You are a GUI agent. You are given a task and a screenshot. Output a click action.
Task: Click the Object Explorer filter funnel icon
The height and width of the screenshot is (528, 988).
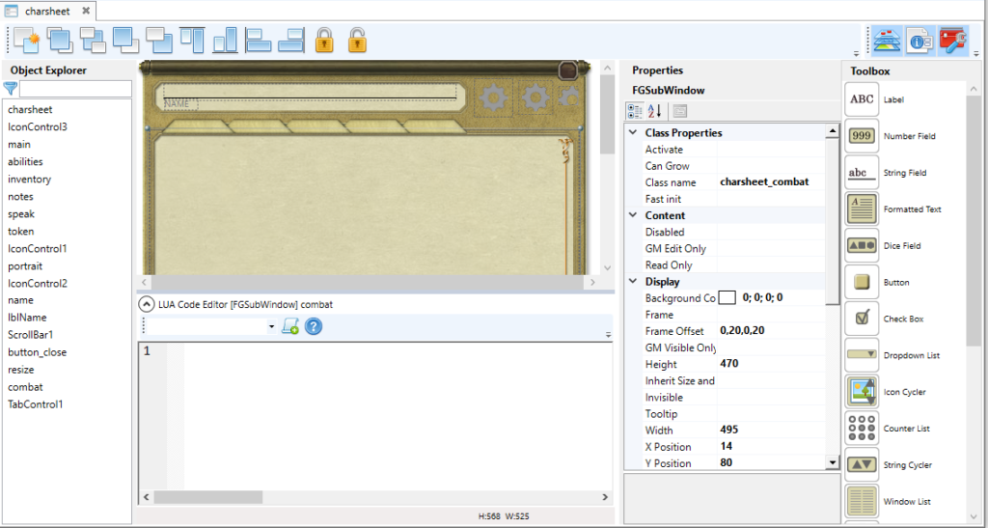(10, 88)
